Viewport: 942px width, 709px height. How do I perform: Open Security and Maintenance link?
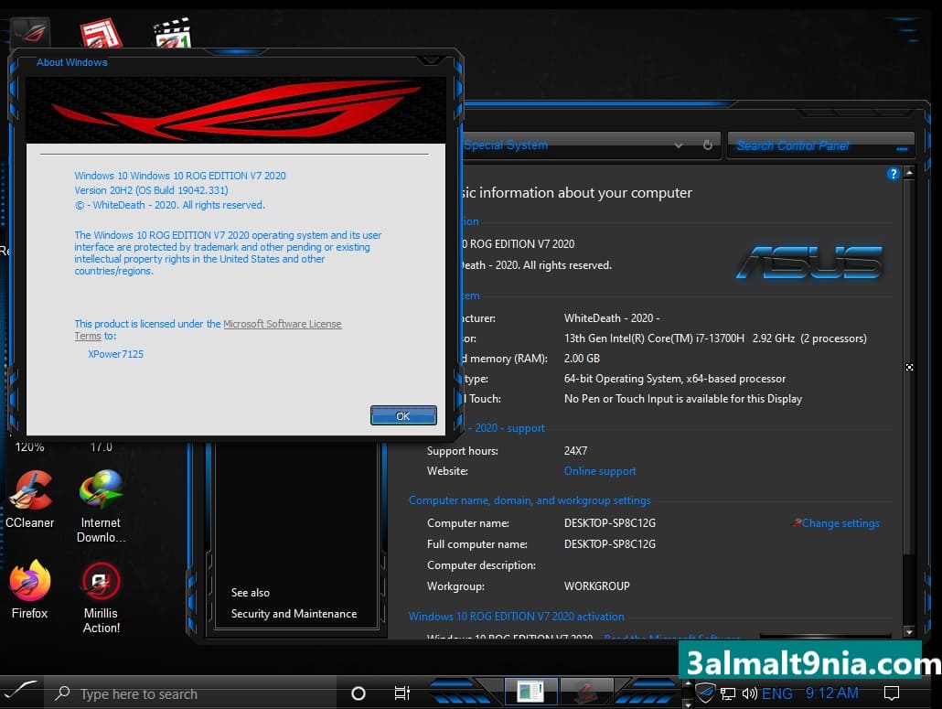(294, 614)
